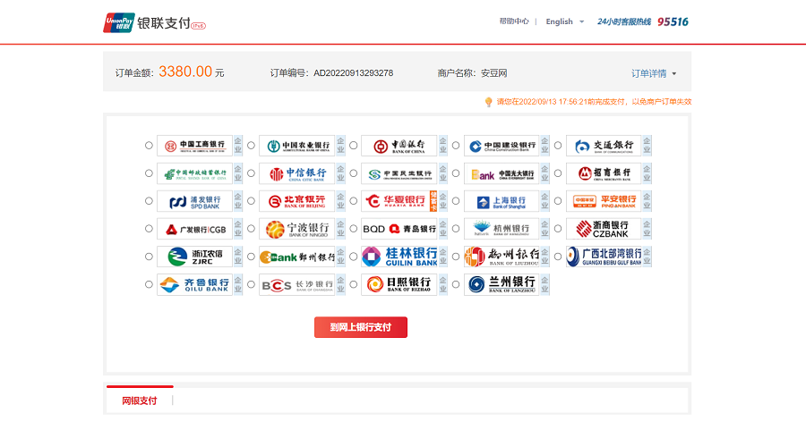Click the Bank of Zhengzhou logo
The height and width of the screenshot is (421, 806).
[x=297, y=257]
